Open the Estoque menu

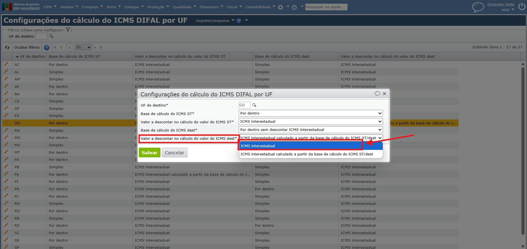tap(134, 7)
